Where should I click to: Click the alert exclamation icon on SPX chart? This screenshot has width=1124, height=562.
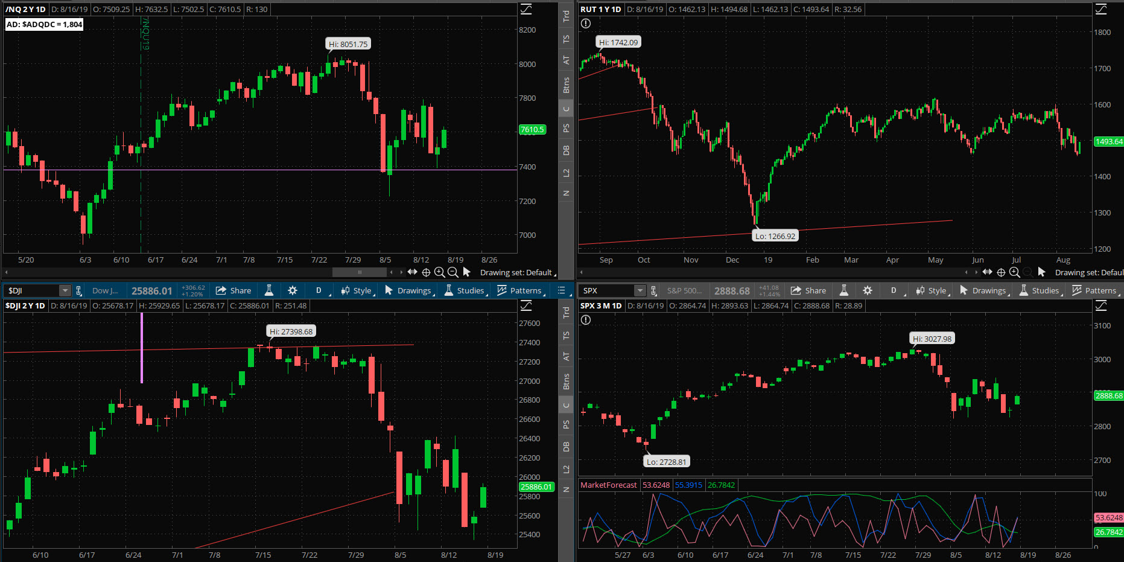(585, 320)
